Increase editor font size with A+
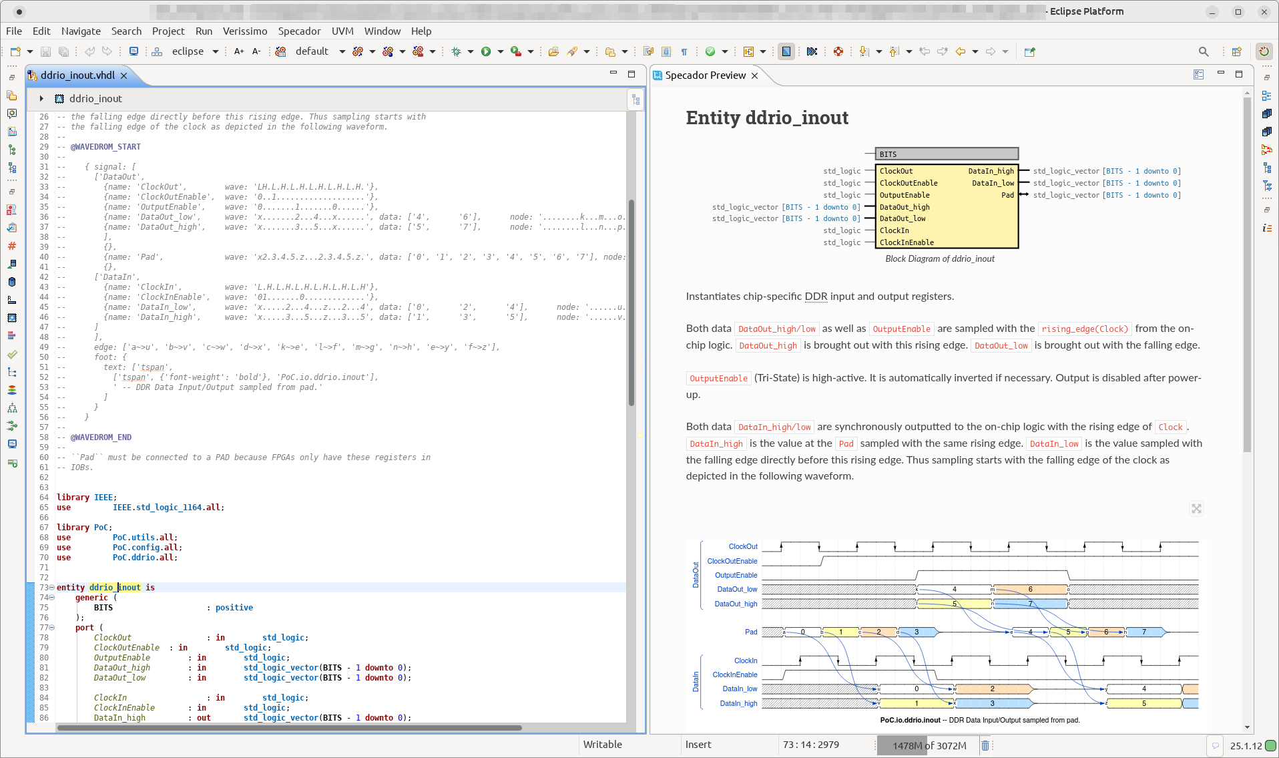The height and width of the screenshot is (758, 1279). point(239,51)
